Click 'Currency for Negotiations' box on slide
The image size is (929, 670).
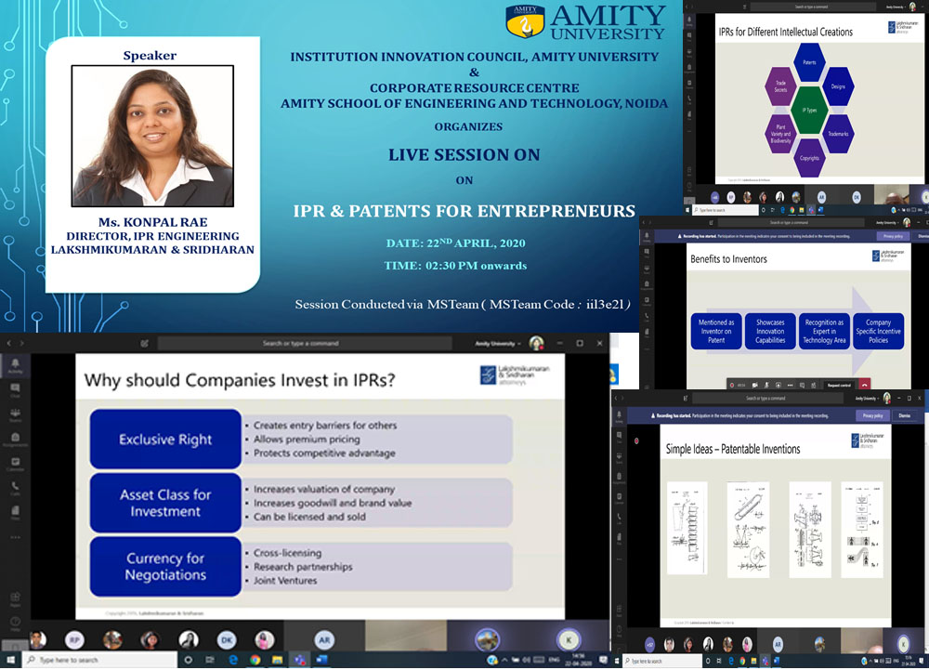pos(165,566)
